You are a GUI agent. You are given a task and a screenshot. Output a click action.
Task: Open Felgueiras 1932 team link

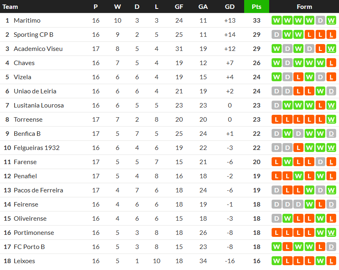click(x=36, y=148)
